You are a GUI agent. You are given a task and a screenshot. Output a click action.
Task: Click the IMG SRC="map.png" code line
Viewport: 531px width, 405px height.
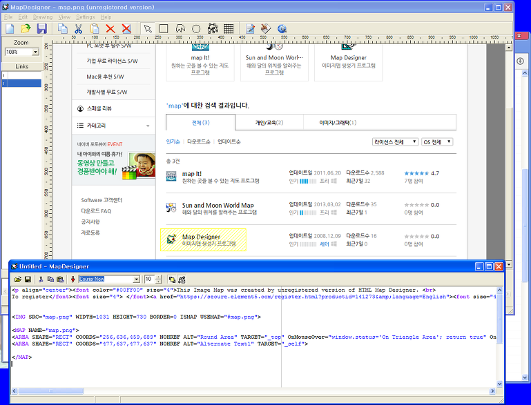(136, 317)
